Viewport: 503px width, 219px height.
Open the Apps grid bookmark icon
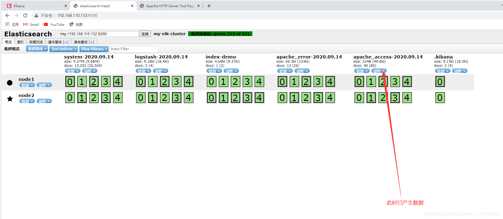tap(7, 24)
